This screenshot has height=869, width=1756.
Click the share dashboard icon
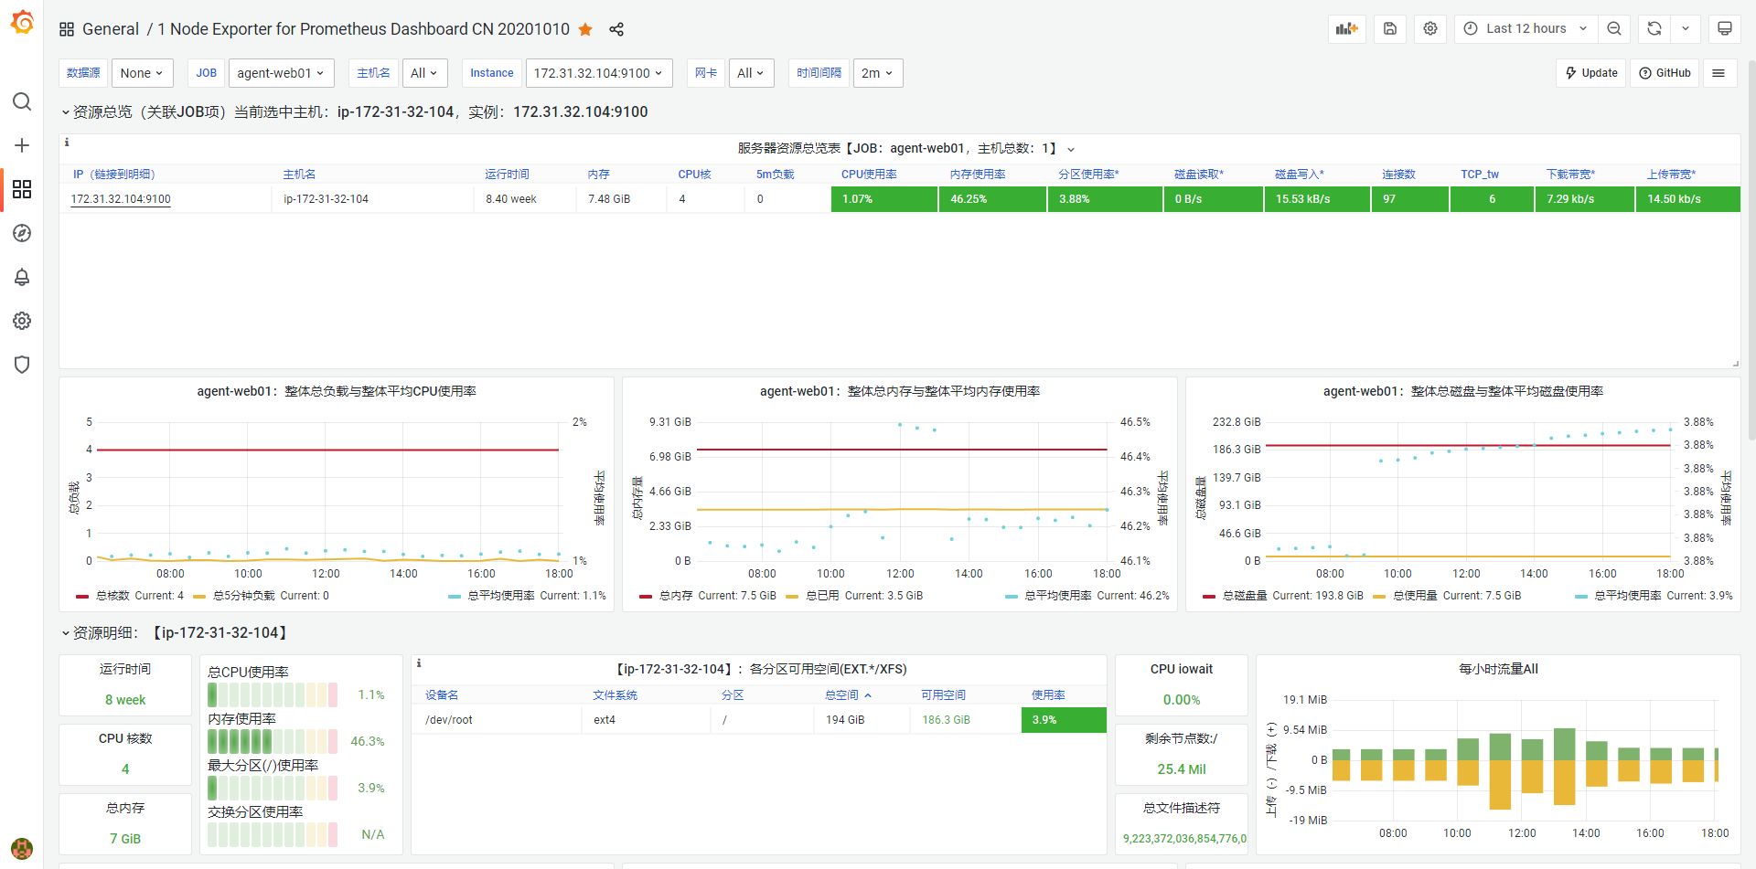616,29
